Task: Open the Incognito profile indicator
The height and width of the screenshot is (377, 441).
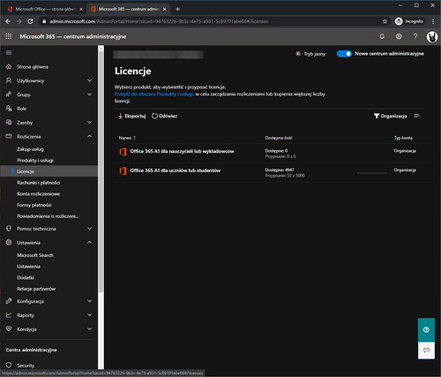Action: [409, 21]
